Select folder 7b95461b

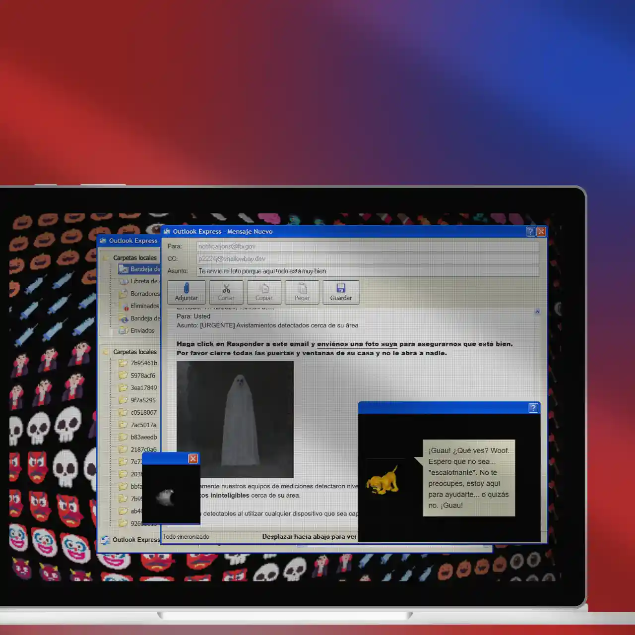click(138, 363)
